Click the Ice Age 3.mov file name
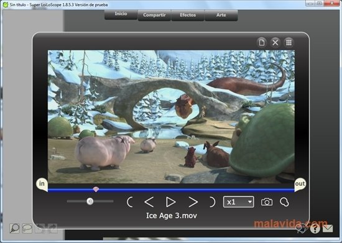Image resolution: width=342 pixels, height=243 pixels. [172, 216]
